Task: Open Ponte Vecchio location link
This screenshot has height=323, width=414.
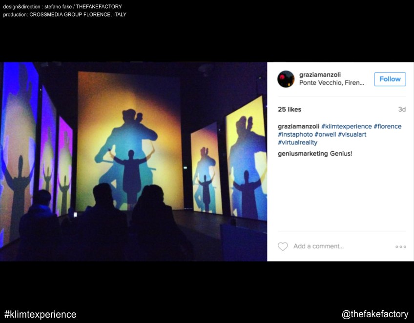Action: point(331,83)
